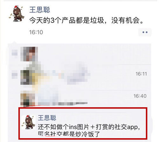Tap the 王思聪 name in the red-boxed comment
Screen dimensions: 159x142
click(x=47, y=118)
